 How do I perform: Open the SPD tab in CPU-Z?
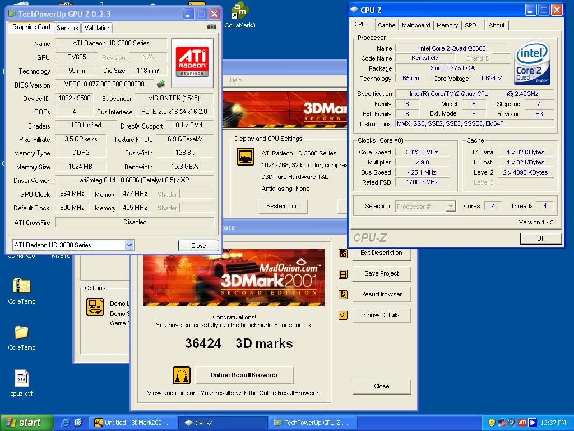(470, 25)
